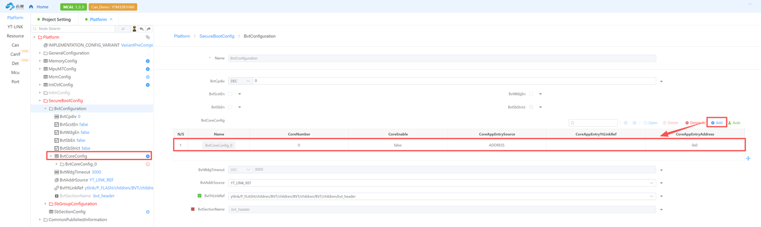Click the caret arrow next to BvtScstEn

[x=240, y=94]
